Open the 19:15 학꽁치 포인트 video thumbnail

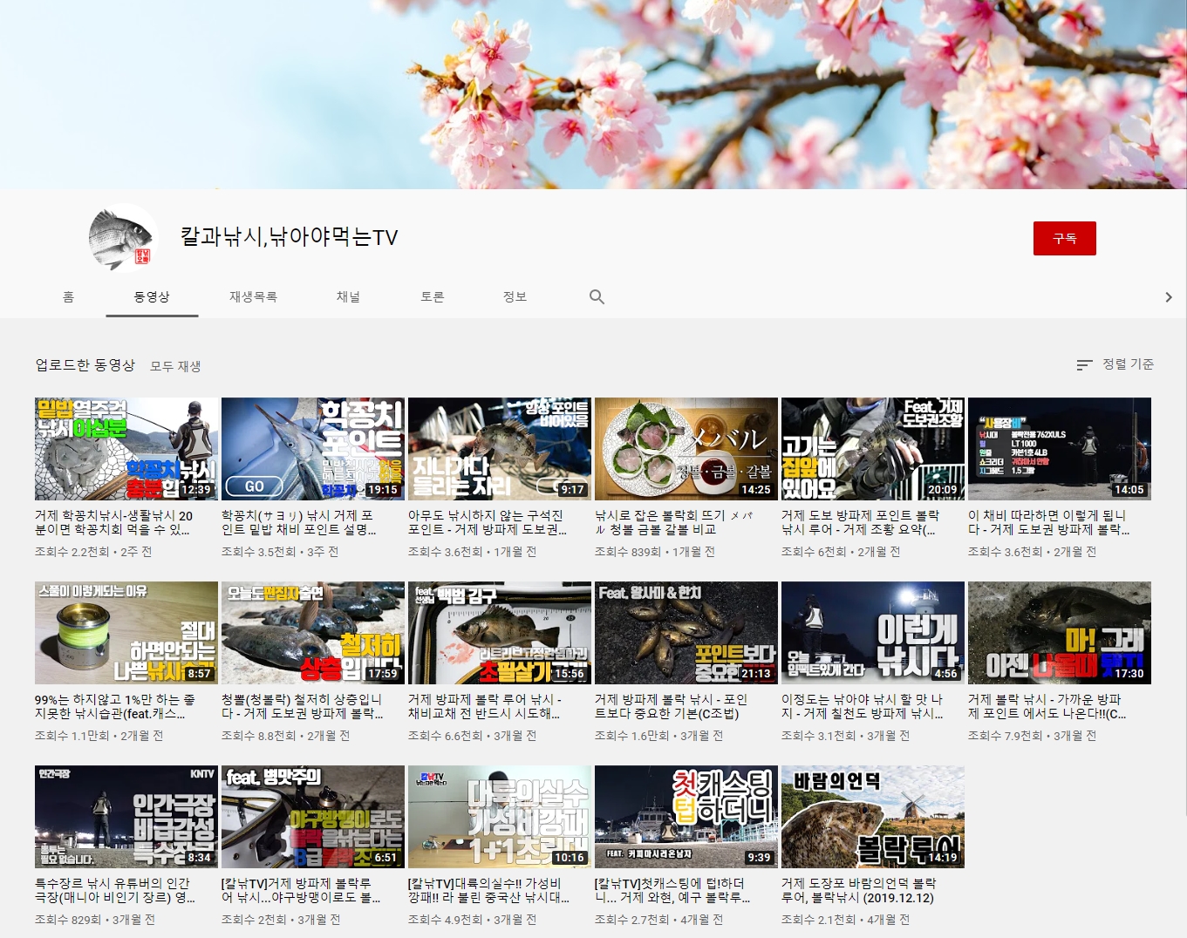click(x=312, y=449)
